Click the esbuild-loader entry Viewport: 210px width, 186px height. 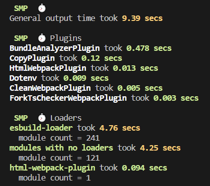click(41, 128)
